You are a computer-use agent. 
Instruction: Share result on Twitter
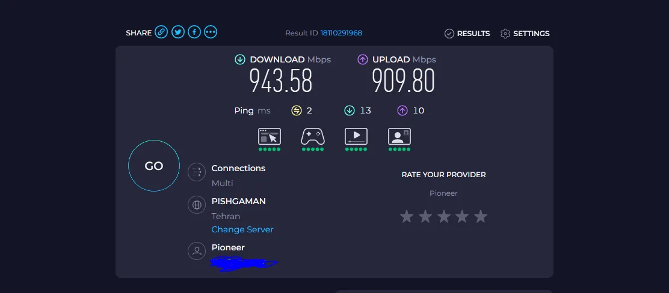pos(177,32)
